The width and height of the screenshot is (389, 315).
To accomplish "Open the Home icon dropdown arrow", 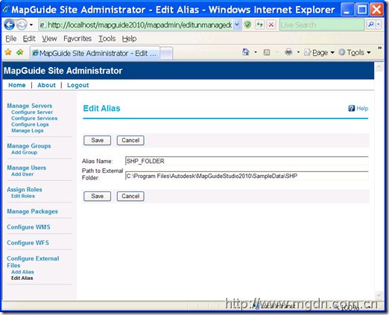I will click(x=256, y=52).
